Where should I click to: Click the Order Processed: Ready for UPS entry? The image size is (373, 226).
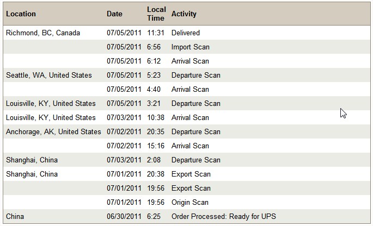(x=224, y=217)
